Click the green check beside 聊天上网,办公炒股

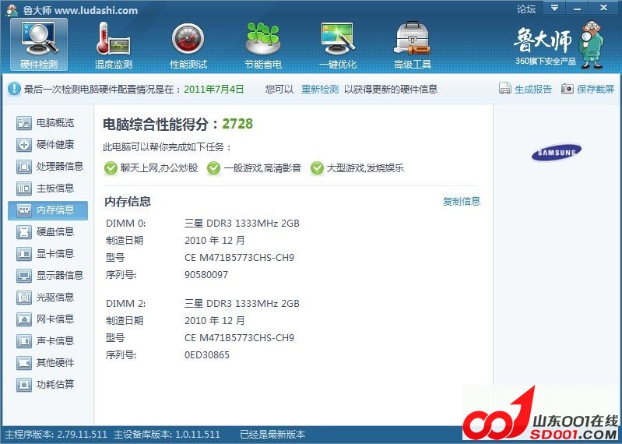[111, 168]
